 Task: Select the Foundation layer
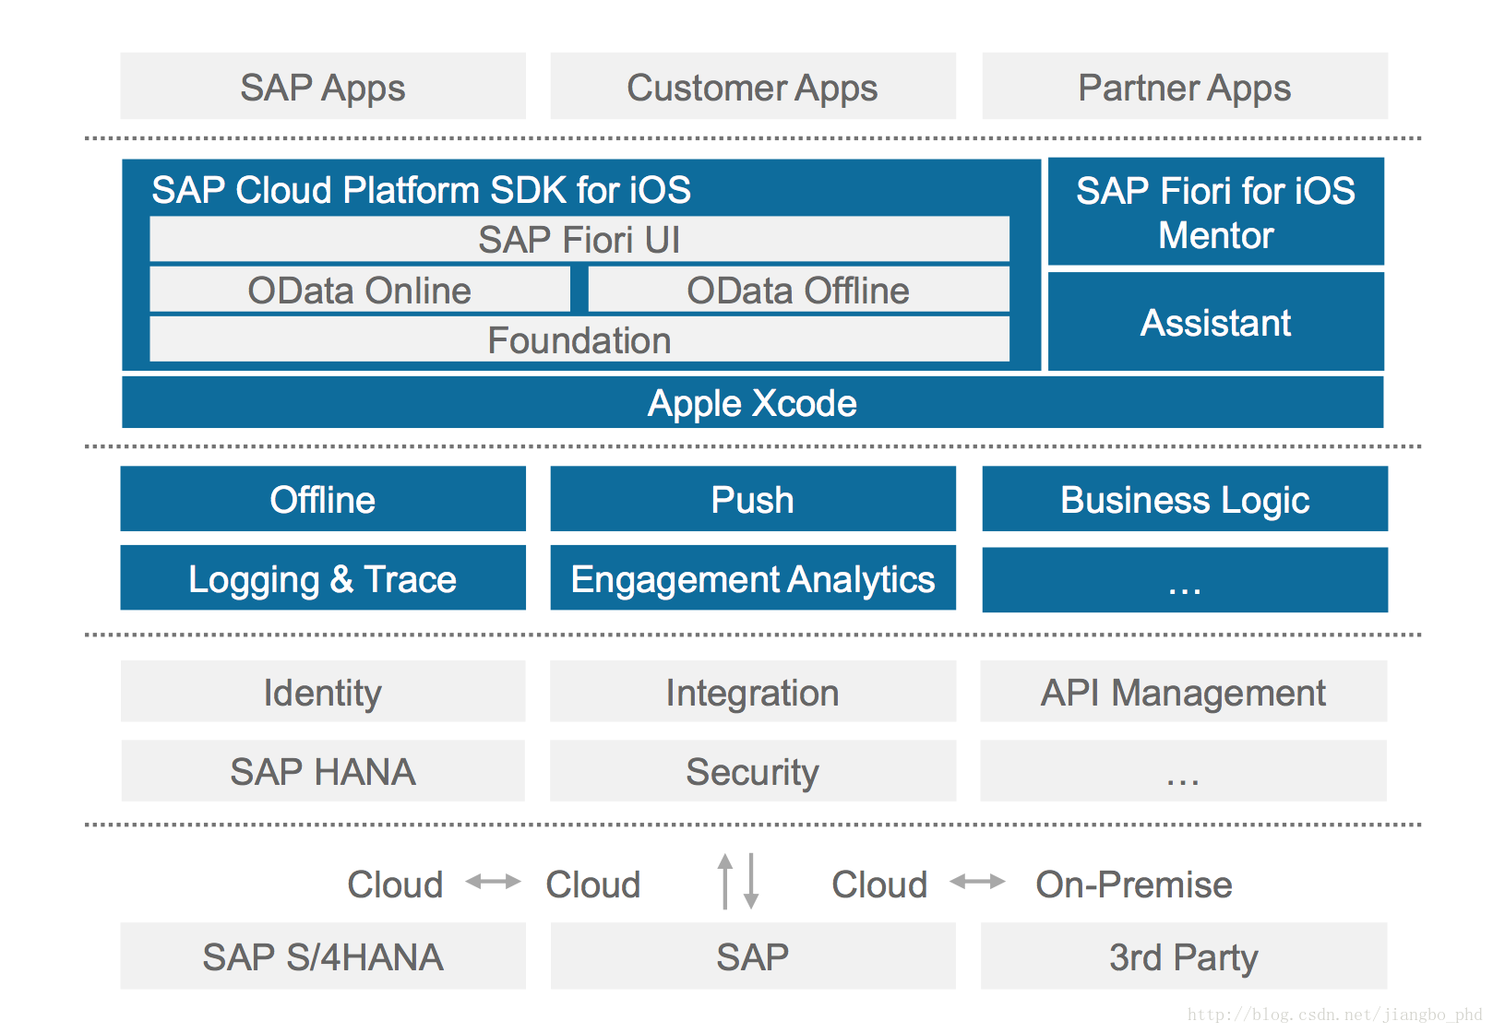point(579,339)
